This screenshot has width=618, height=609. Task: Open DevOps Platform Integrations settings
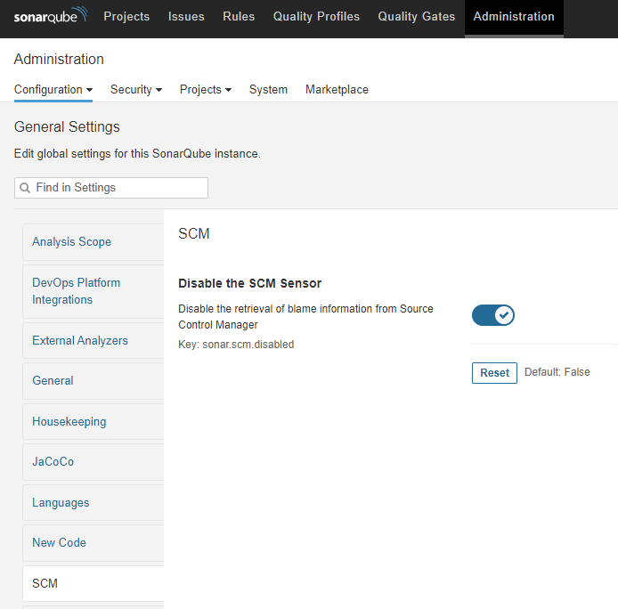76,291
